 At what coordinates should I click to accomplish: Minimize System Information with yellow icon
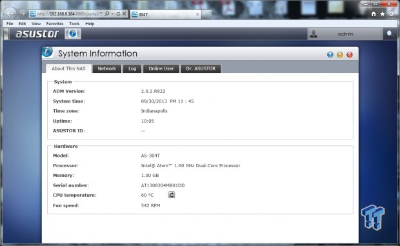(340, 55)
